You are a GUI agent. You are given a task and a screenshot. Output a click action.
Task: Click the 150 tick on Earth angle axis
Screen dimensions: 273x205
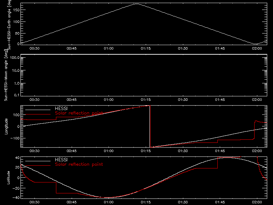click(16, 10)
